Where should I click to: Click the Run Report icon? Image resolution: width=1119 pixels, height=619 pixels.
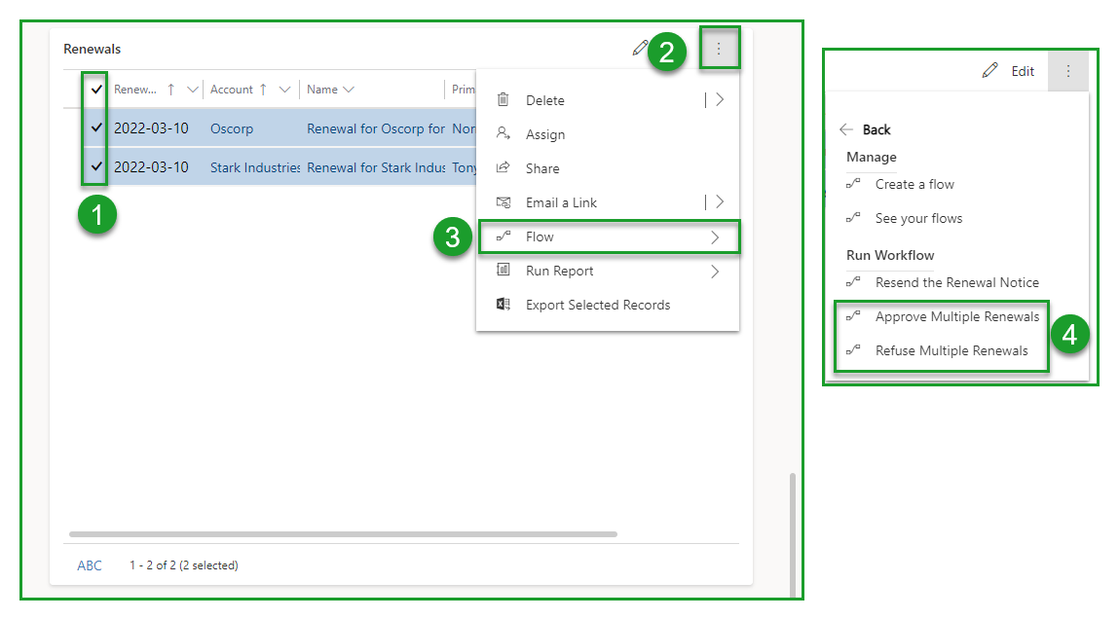pos(504,271)
